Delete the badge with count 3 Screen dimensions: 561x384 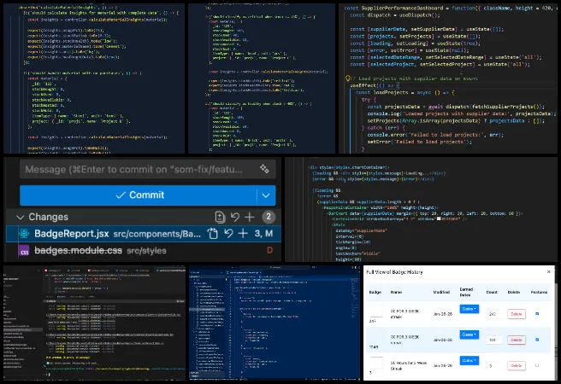click(517, 365)
